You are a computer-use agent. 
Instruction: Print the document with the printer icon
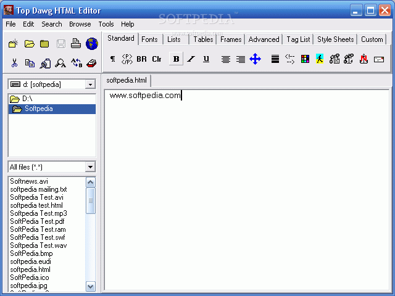click(75, 44)
